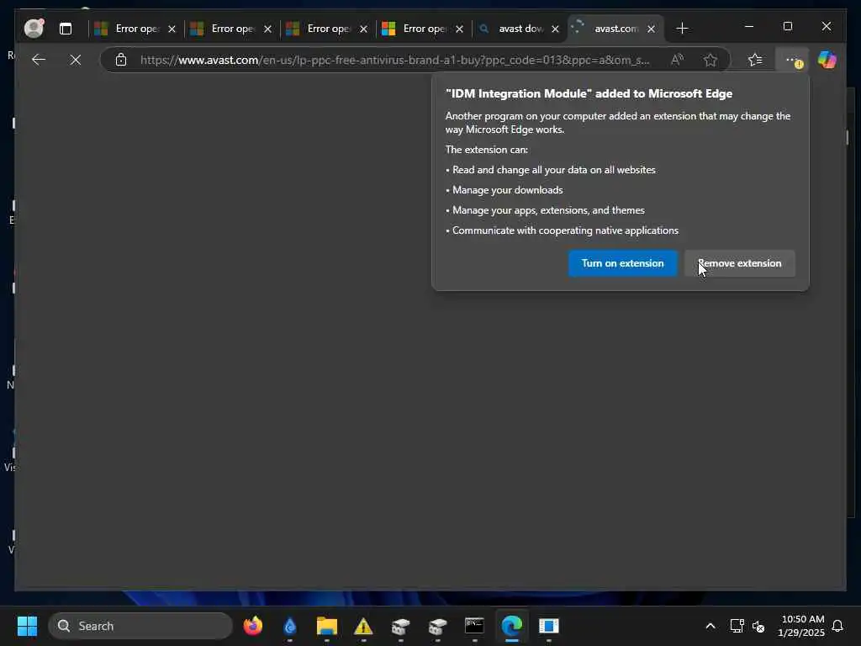The height and width of the screenshot is (646, 861).
Task: Close the first Error tab
Action: click(x=172, y=29)
